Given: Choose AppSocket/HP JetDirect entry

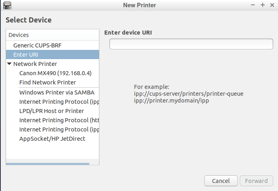Looking at the screenshot, I should click(x=52, y=139).
